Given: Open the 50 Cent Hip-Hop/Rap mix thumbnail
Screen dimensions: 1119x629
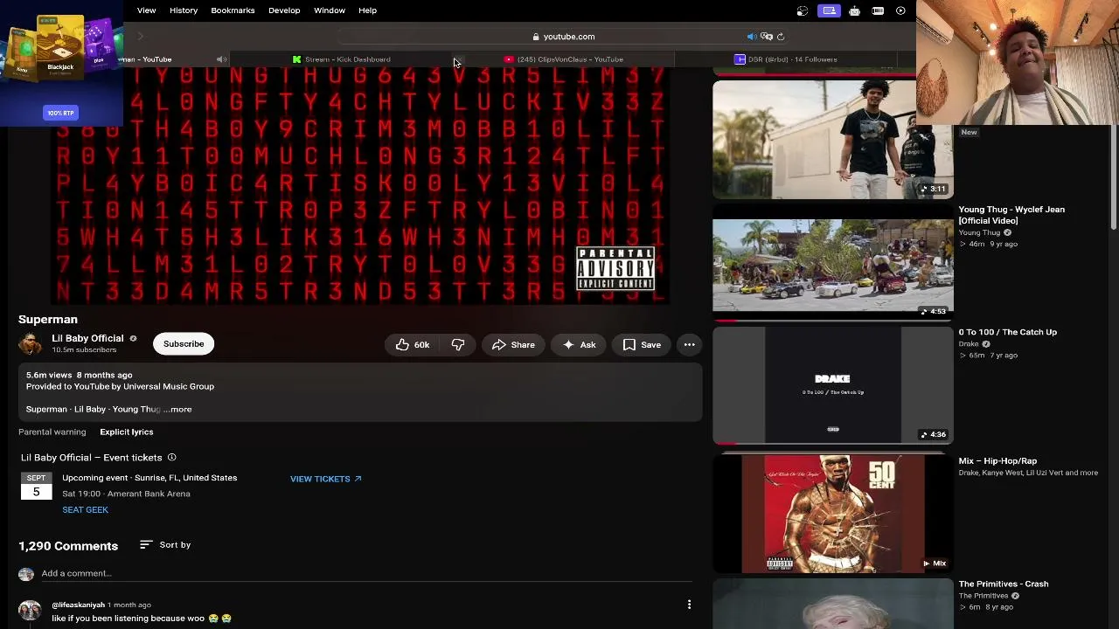Looking at the screenshot, I should 832,514.
